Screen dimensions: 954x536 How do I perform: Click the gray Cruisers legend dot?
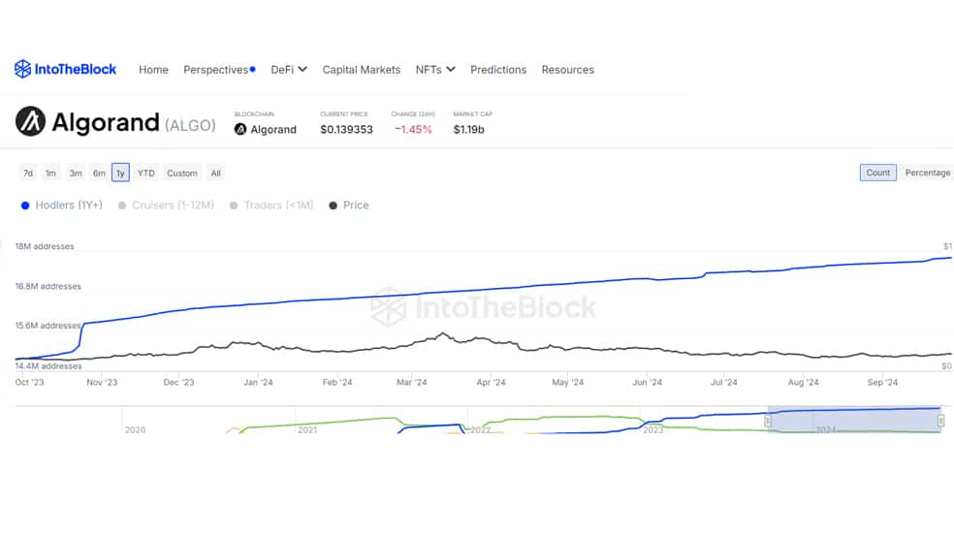pyautogui.click(x=122, y=205)
